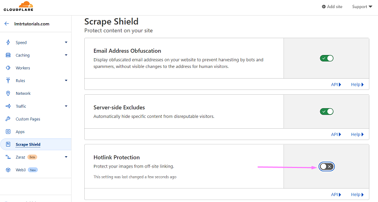Click the Web3 icon in the sidebar
This screenshot has height=202, width=378.
8,170
